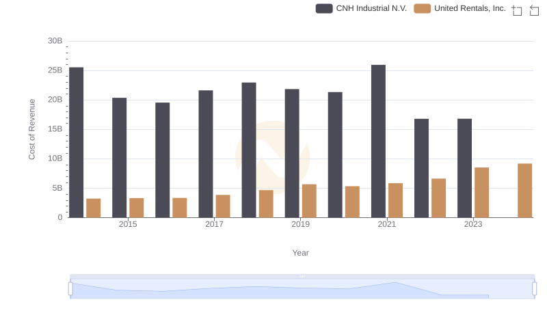Click the 2019 x-axis label
Viewport: 547px width, 315px height.
point(300,224)
